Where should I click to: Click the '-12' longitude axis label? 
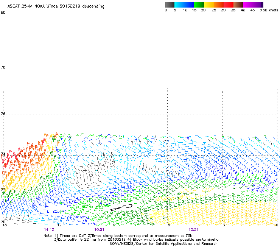click(58, 225)
